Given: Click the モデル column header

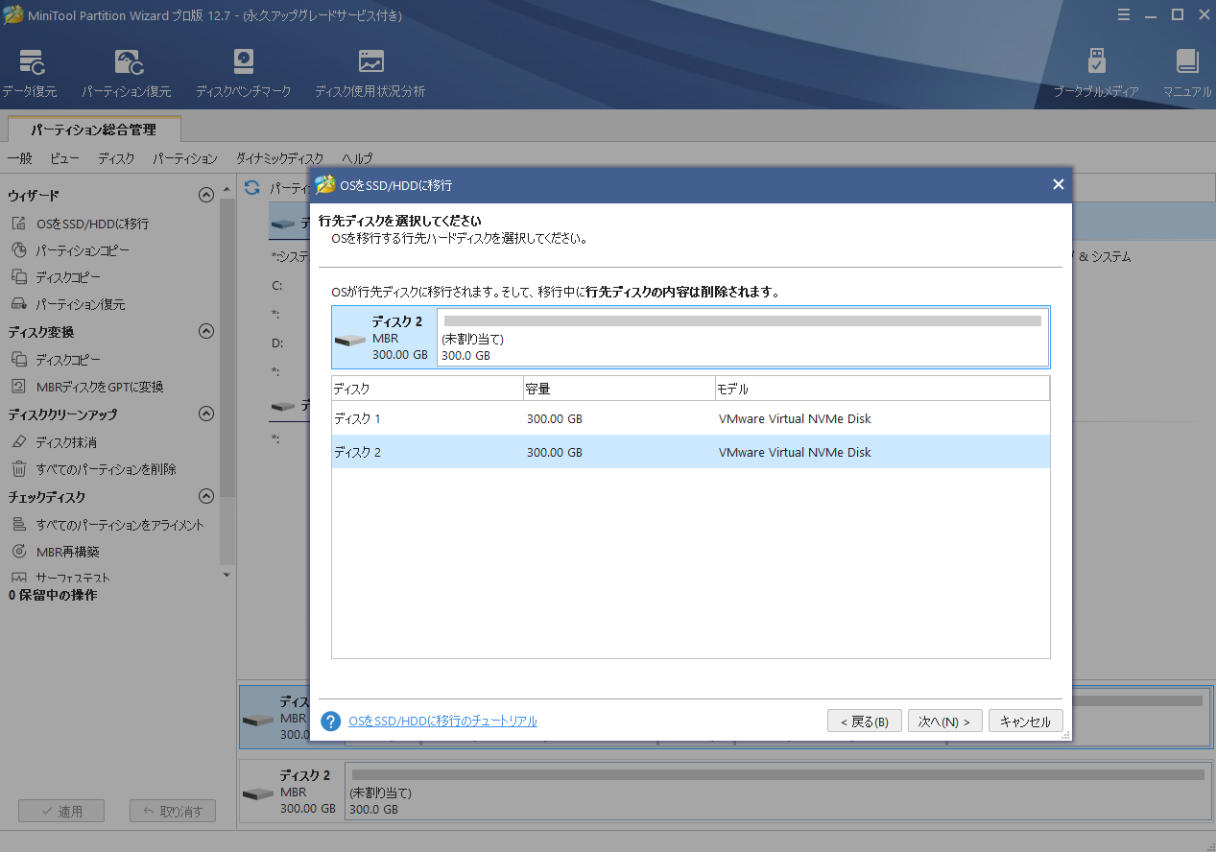Looking at the screenshot, I should (x=882, y=389).
